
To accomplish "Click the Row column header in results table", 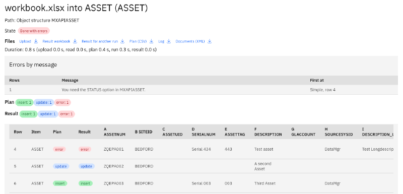I will [x=18, y=132].
